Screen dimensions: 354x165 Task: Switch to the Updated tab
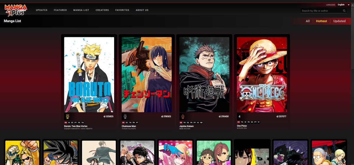pos(339,21)
